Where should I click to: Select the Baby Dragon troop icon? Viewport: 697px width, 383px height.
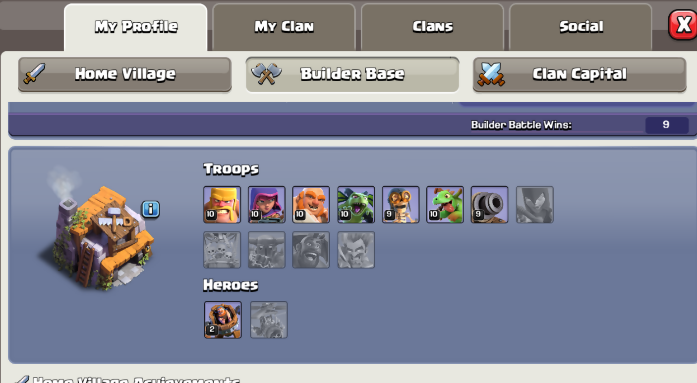tap(445, 205)
